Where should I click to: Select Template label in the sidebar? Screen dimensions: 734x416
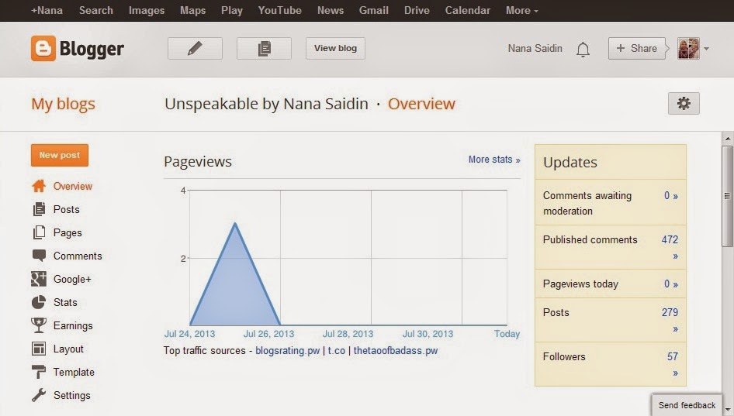pyautogui.click(x=74, y=372)
